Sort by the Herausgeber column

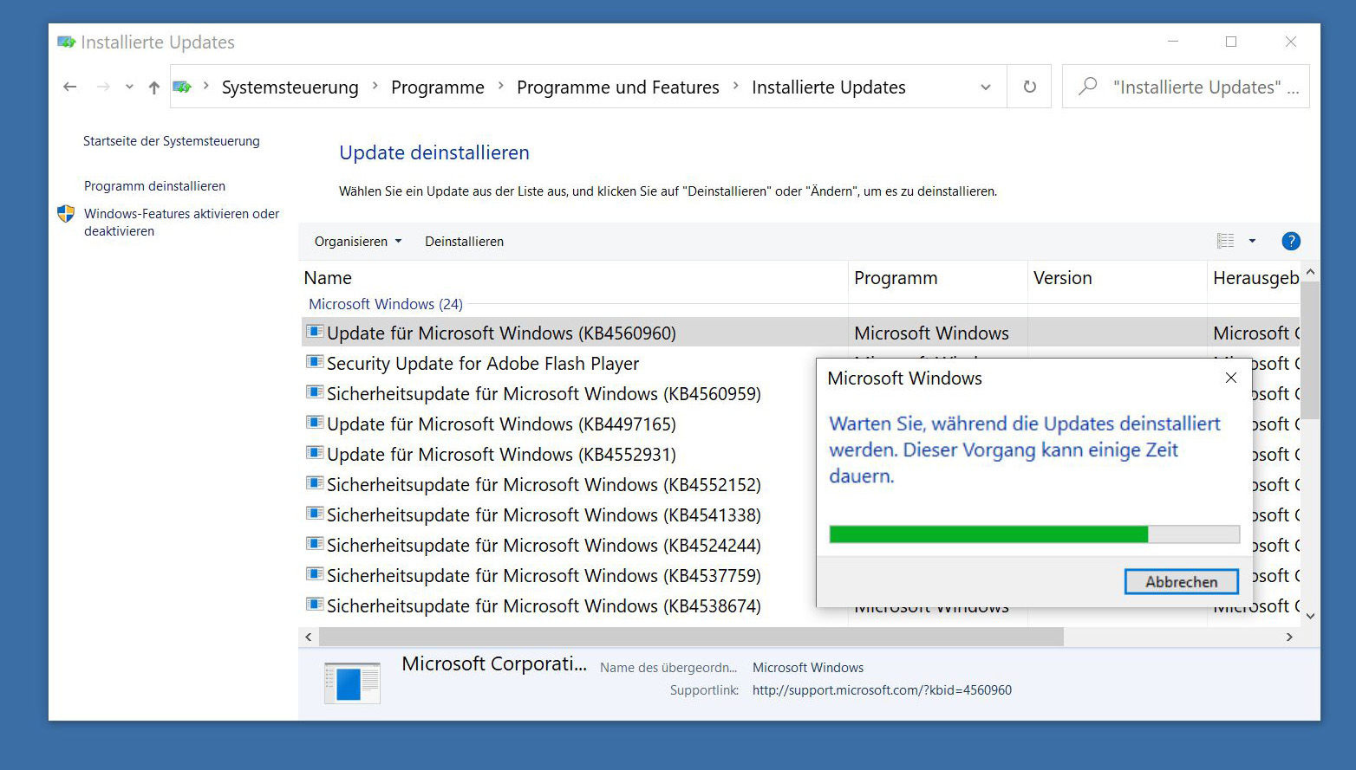(1255, 278)
